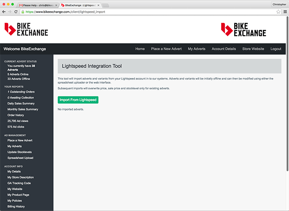Click the No imported adverts text

pos(71,109)
